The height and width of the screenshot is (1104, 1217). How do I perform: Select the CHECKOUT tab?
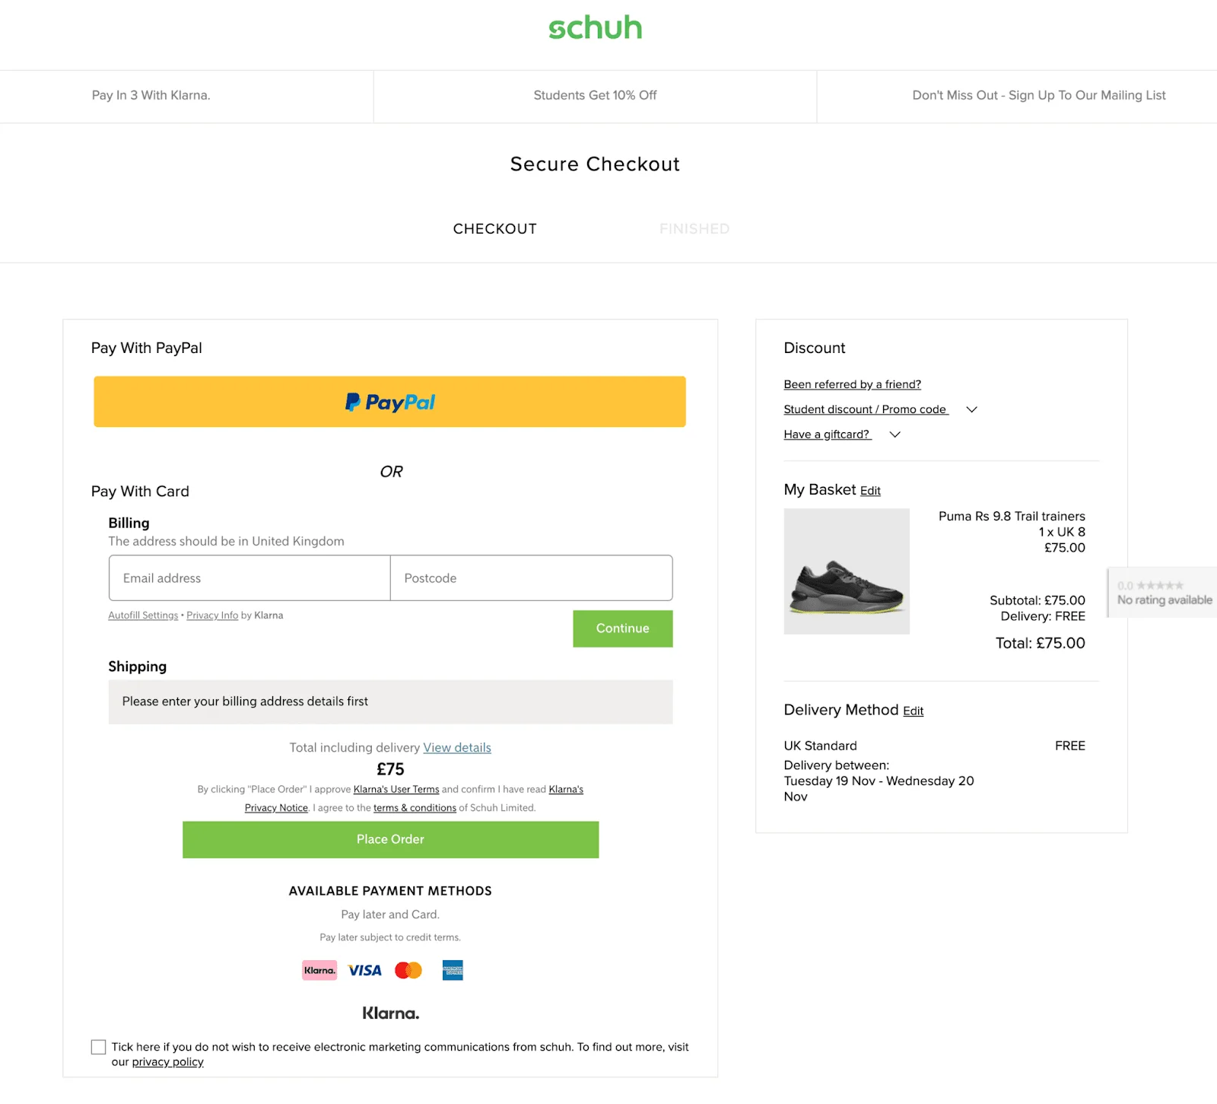(494, 228)
